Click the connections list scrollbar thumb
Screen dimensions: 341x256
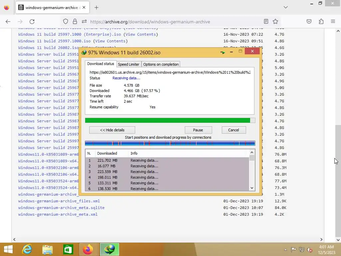pos(252,158)
